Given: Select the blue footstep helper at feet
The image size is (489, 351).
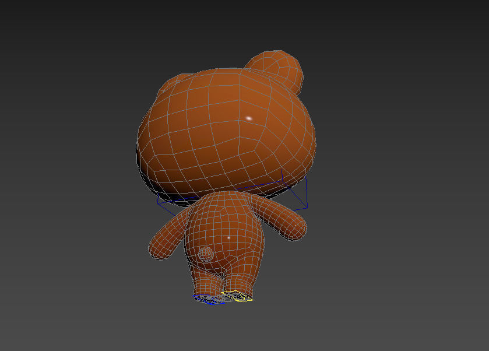Looking at the screenshot, I should pos(208,299).
